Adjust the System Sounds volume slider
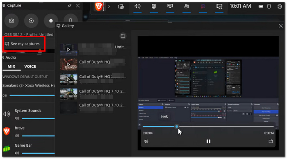 pos(38,118)
